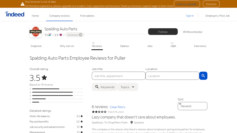Click Pay and benefits detailed rating

[x=56, y=121]
